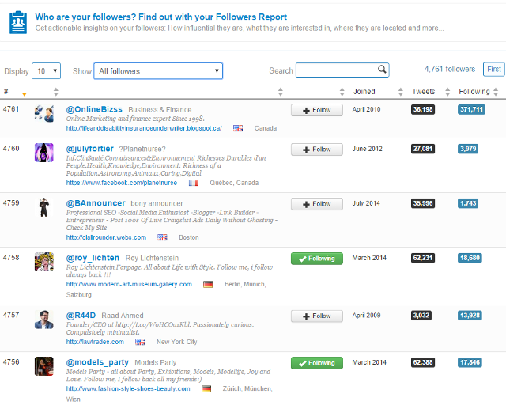Open the lifeanddisabilityinsuranceunderwriter blogspot link
The image size is (506, 405).
(x=144, y=128)
